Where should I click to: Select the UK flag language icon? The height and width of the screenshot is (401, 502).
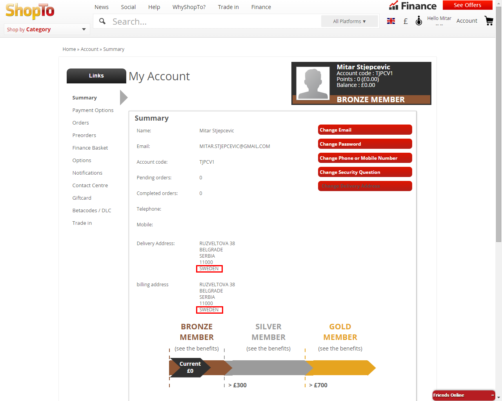tap(391, 21)
